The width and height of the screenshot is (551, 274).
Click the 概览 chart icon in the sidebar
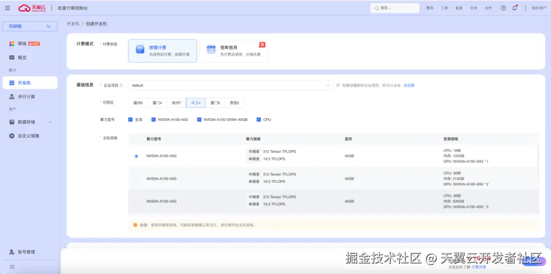pos(12,58)
